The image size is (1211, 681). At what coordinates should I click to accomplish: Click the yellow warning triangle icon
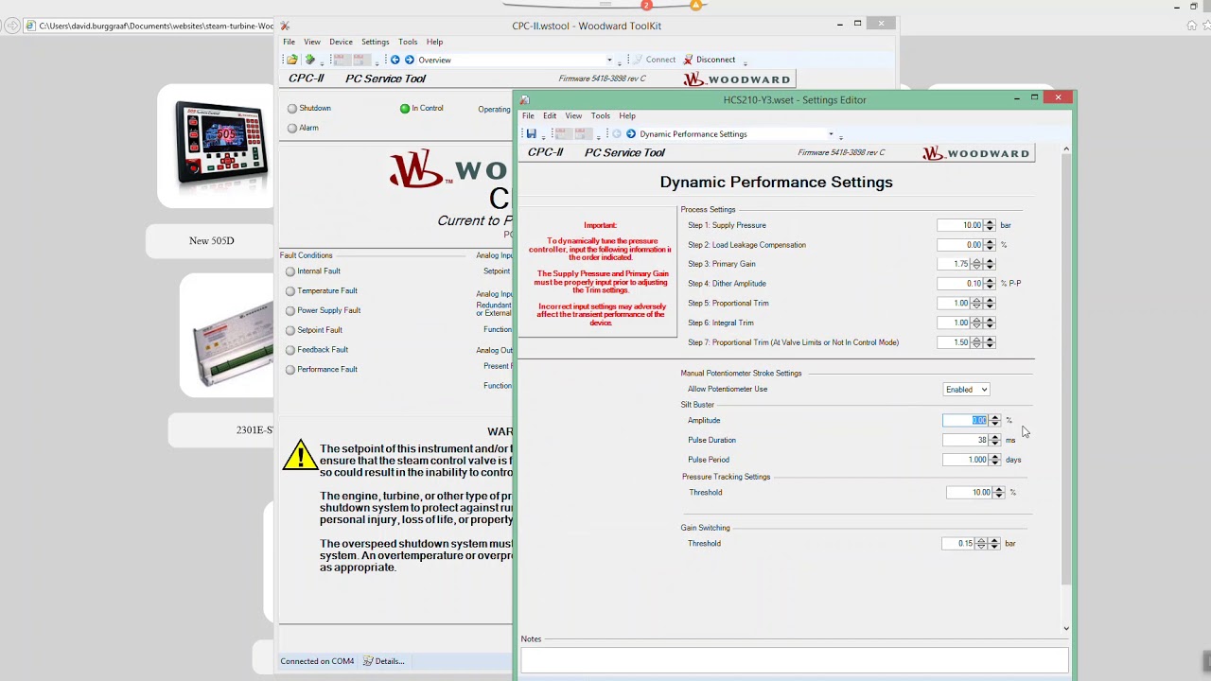tap(300, 456)
